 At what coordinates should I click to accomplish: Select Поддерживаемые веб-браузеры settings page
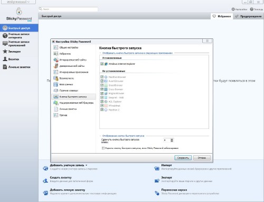pyautogui.click(x=73, y=103)
